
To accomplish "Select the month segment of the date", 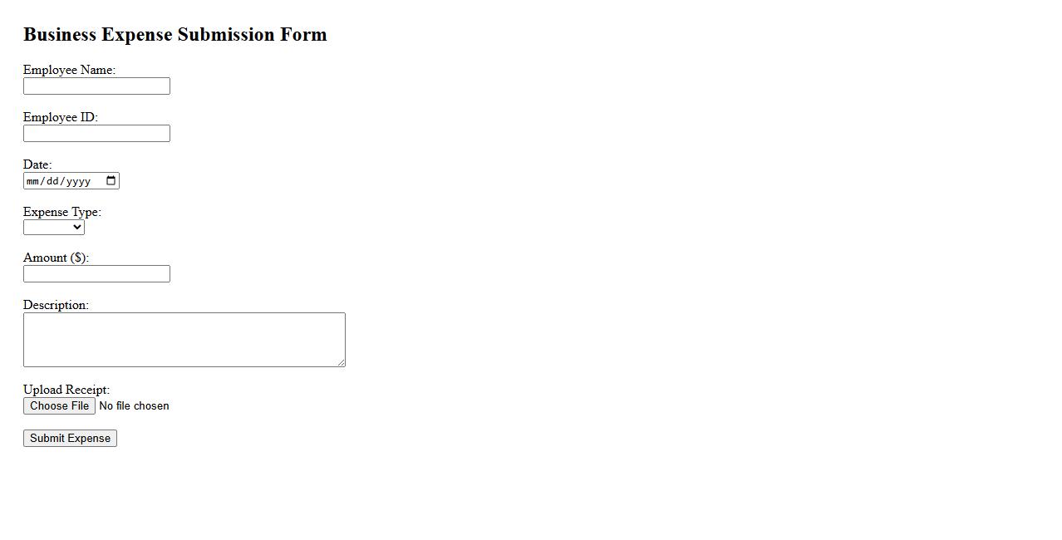I will 33,181.
